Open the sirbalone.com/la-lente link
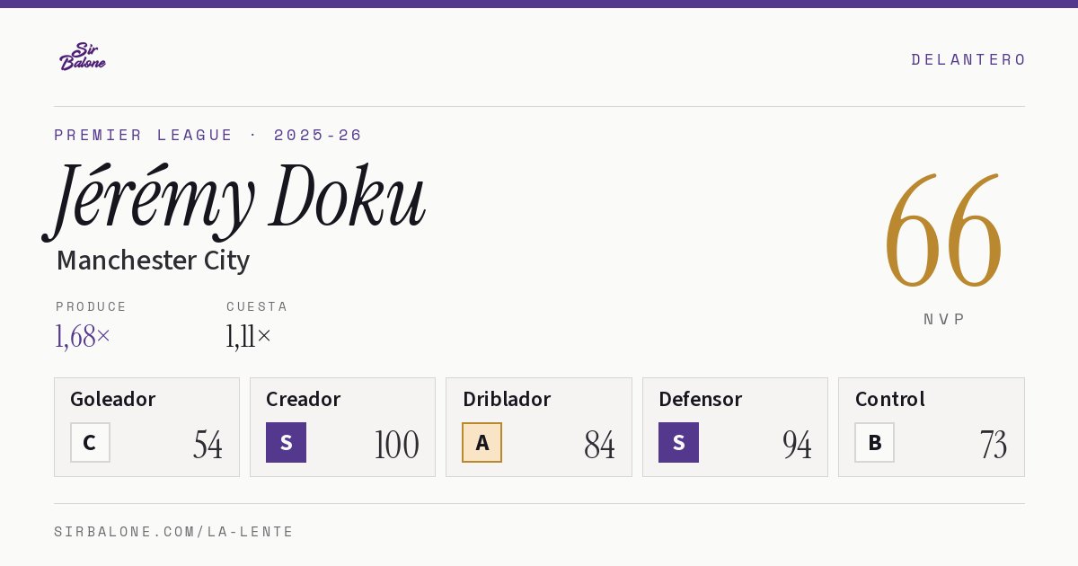The height and width of the screenshot is (566, 1078). coord(174,532)
